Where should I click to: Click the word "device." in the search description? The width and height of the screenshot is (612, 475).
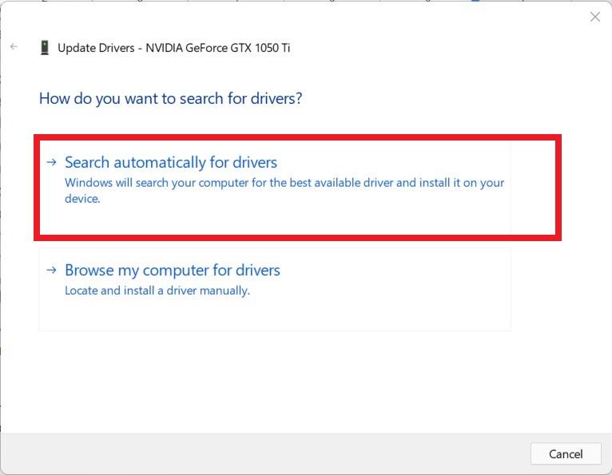[x=82, y=199]
